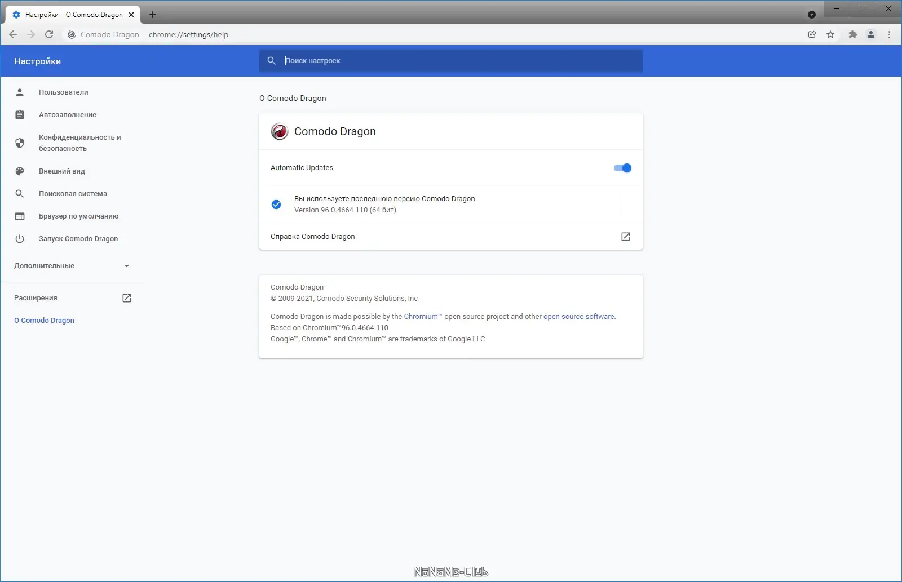
Task: Select О Comodo Dragon in sidebar
Action: pyautogui.click(x=44, y=320)
